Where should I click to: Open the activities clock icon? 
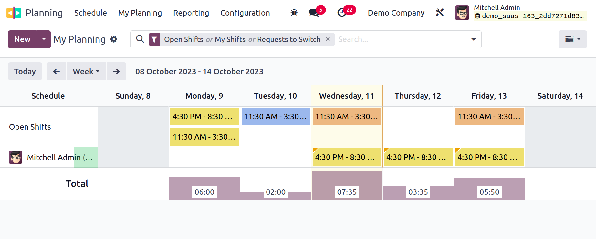(x=342, y=13)
